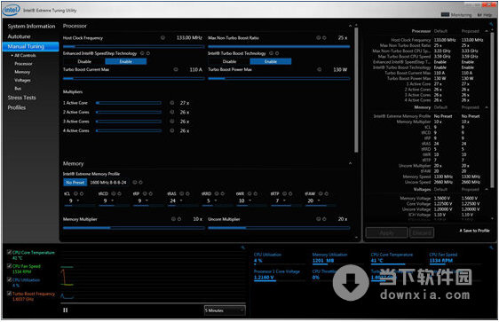Click the info icon for 4 Active Cores

tap(172, 130)
